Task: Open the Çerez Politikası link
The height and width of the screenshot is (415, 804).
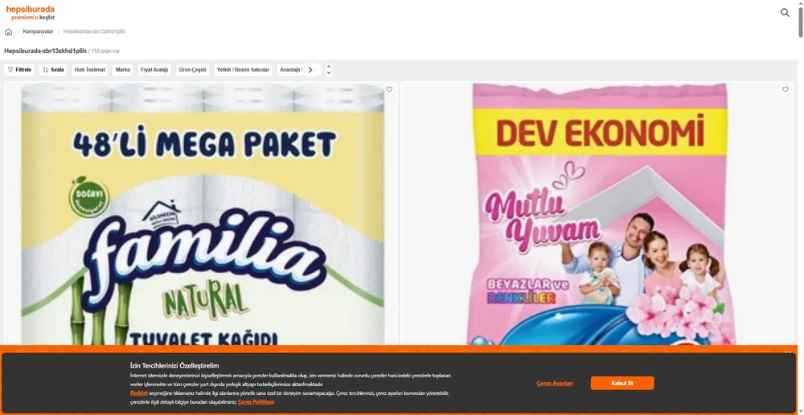Action: pyautogui.click(x=256, y=401)
